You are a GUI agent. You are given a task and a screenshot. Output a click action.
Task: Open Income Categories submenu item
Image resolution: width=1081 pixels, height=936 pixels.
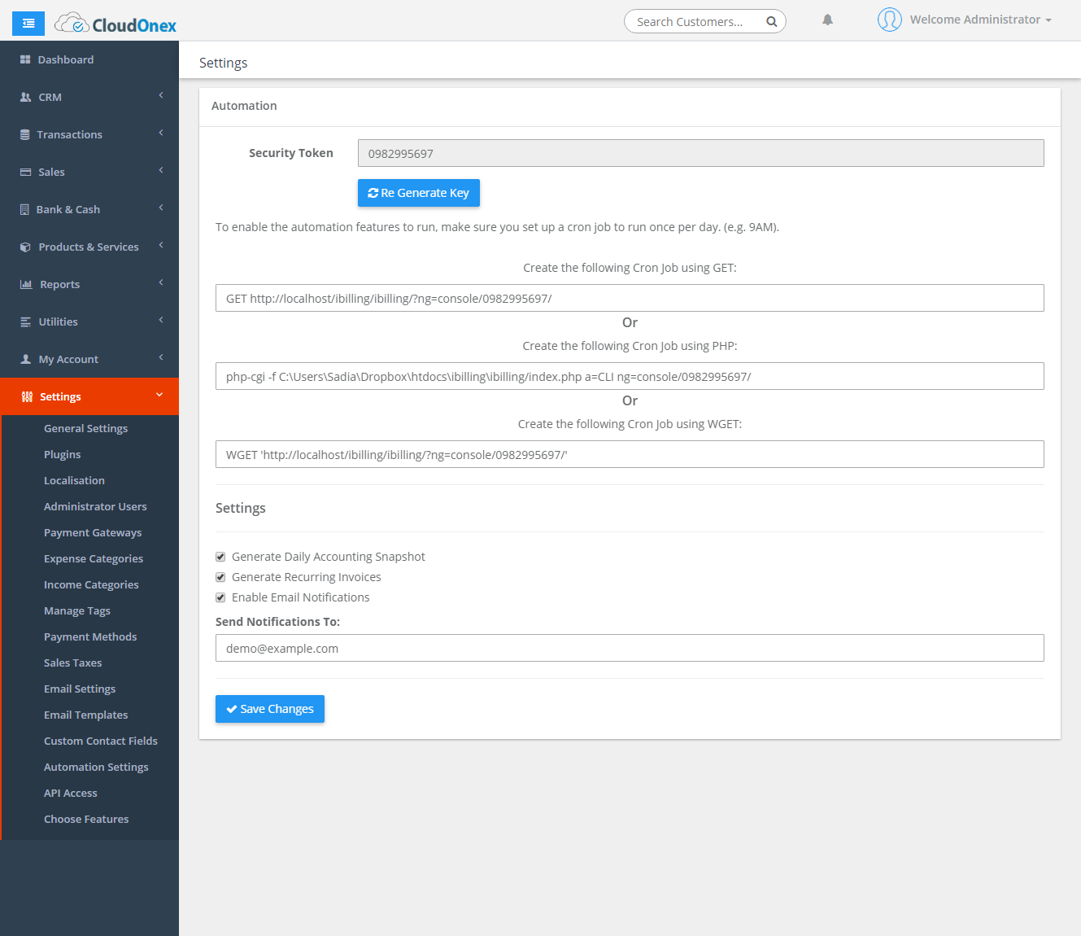[x=91, y=584]
